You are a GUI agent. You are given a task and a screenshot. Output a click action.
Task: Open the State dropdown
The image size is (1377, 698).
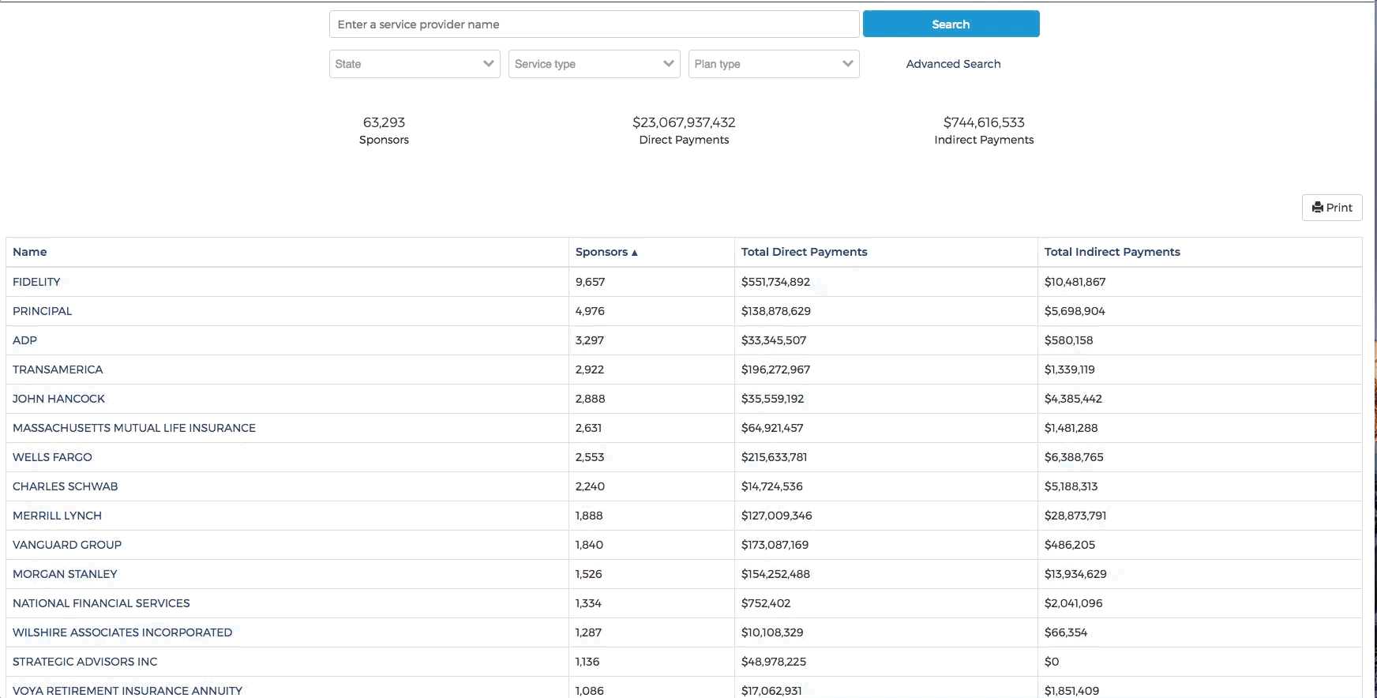pos(415,64)
